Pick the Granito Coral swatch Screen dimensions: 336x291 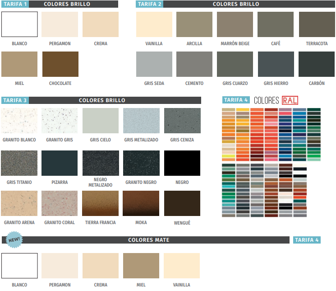coord(60,203)
